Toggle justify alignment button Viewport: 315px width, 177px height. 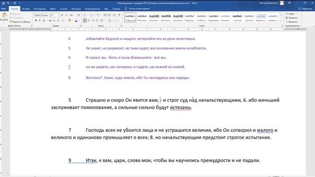97,21
